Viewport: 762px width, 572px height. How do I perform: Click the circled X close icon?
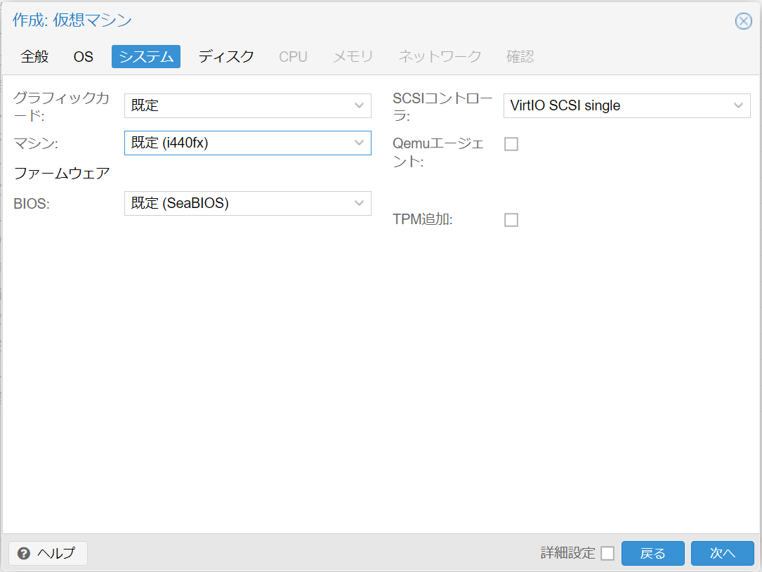coord(743,20)
